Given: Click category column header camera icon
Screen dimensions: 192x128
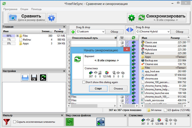Looking at the screenshot, I should point(122,38).
